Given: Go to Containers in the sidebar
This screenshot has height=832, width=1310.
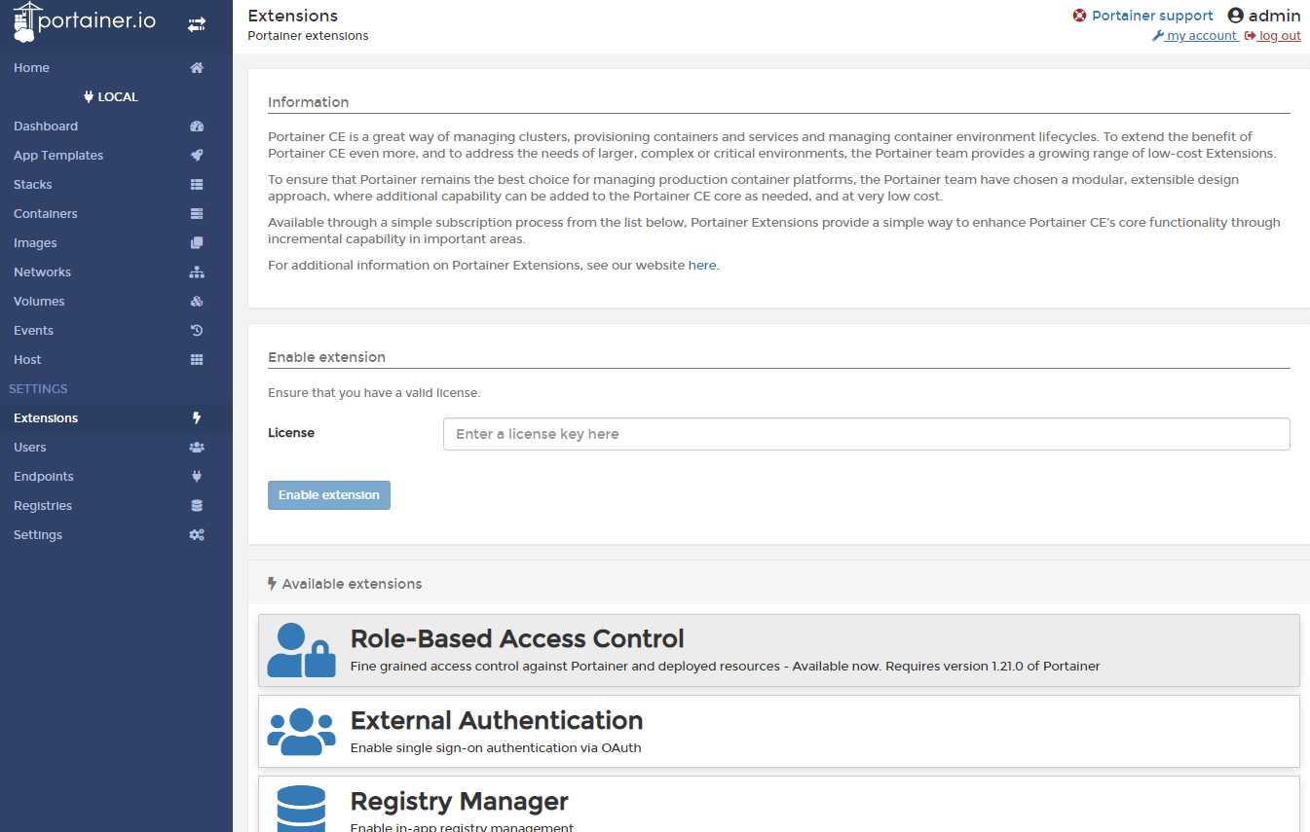Looking at the screenshot, I should click(46, 214).
